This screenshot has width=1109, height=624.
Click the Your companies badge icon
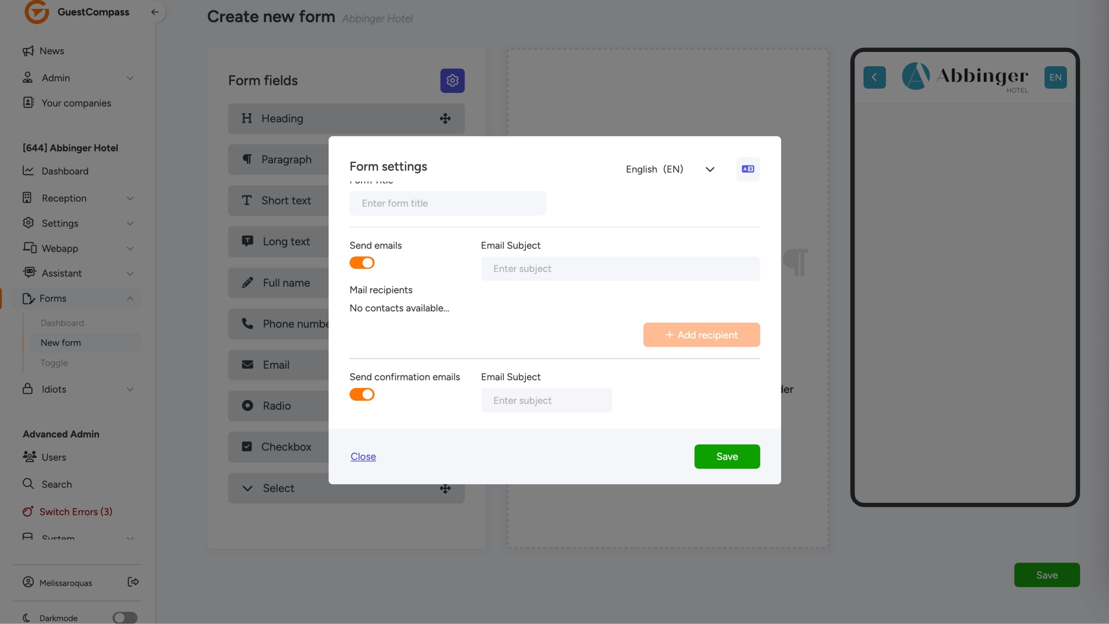pos(28,103)
